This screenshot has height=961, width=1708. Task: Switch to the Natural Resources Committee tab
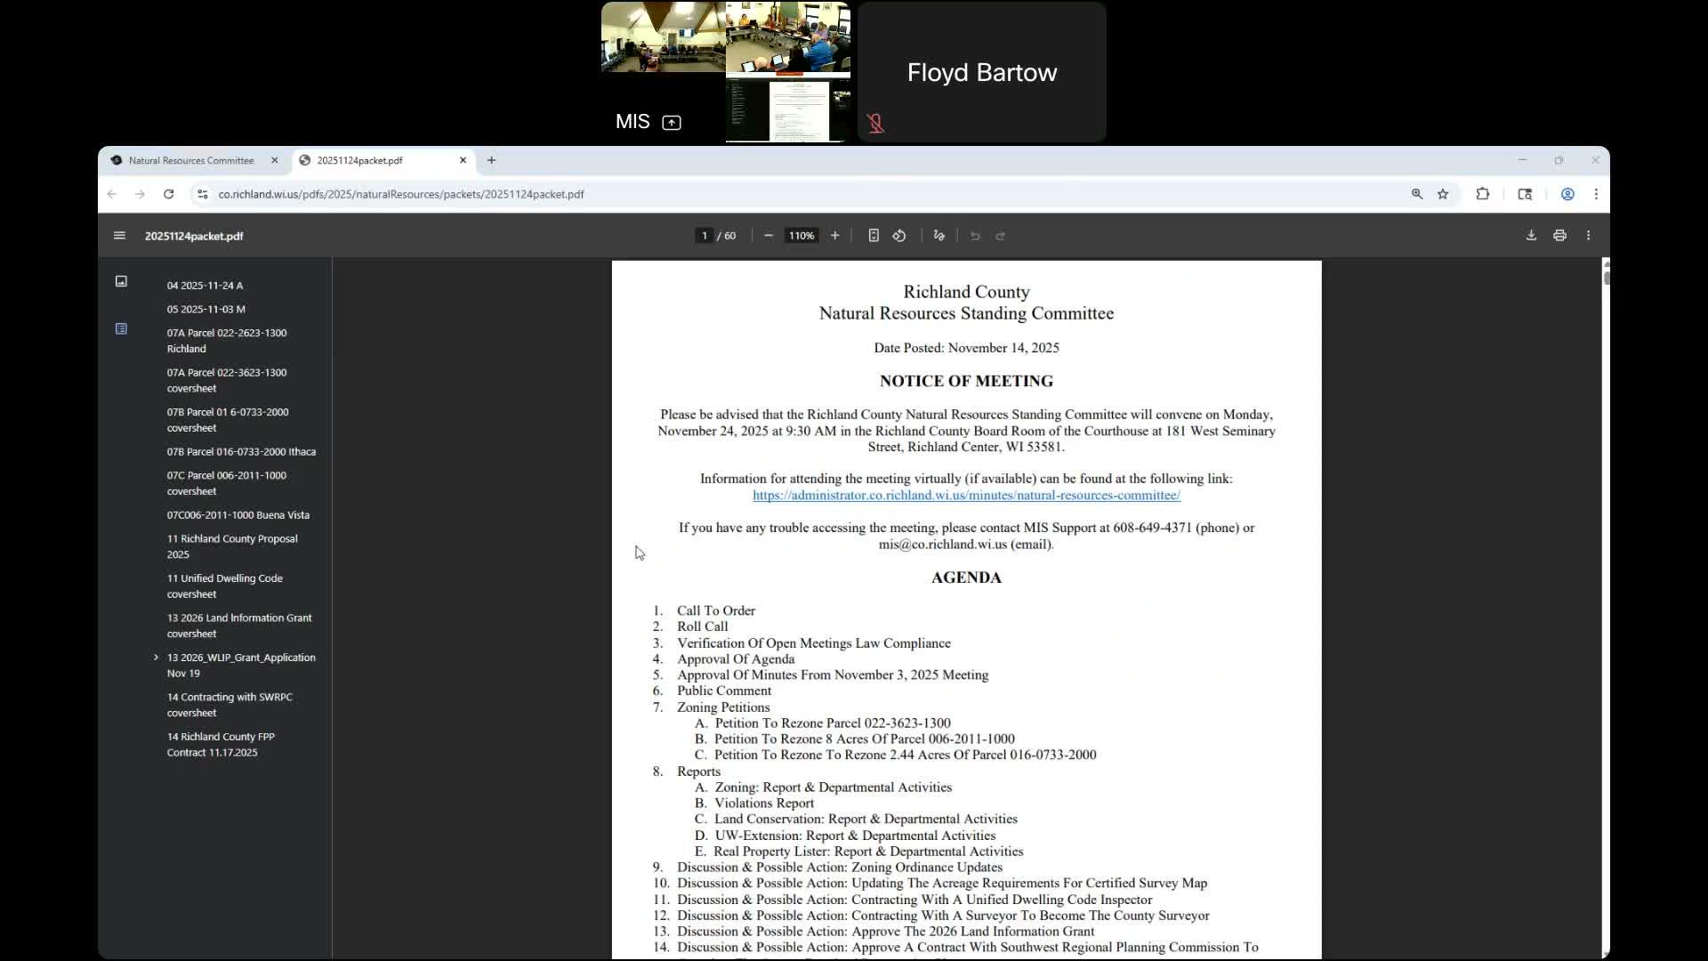191,160
